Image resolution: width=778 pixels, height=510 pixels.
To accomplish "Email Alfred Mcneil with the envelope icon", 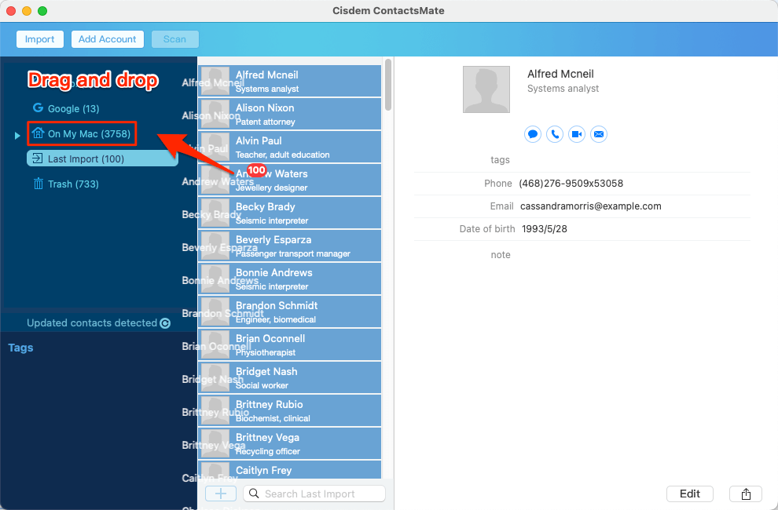I will tap(599, 134).
